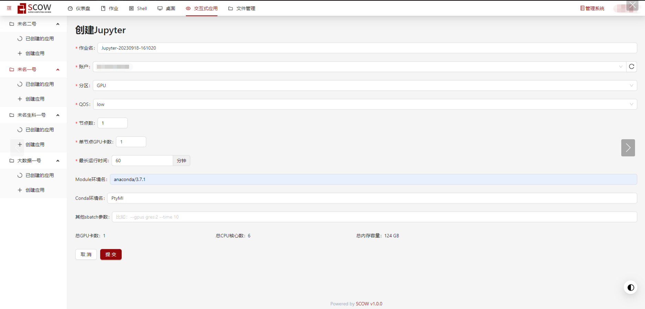Refresh accounts with the reload icon
645x309 pixels.
click(x=632, y=67)
